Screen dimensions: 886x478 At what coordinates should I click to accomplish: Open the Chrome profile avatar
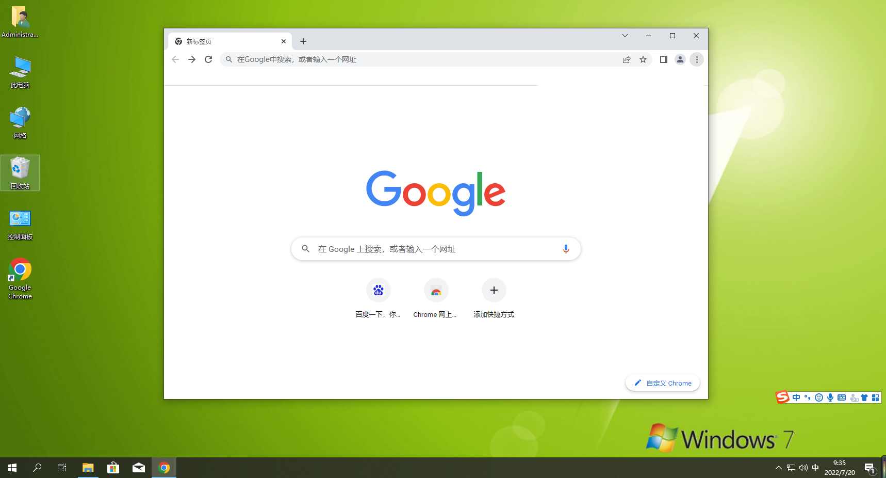(680, 59)
